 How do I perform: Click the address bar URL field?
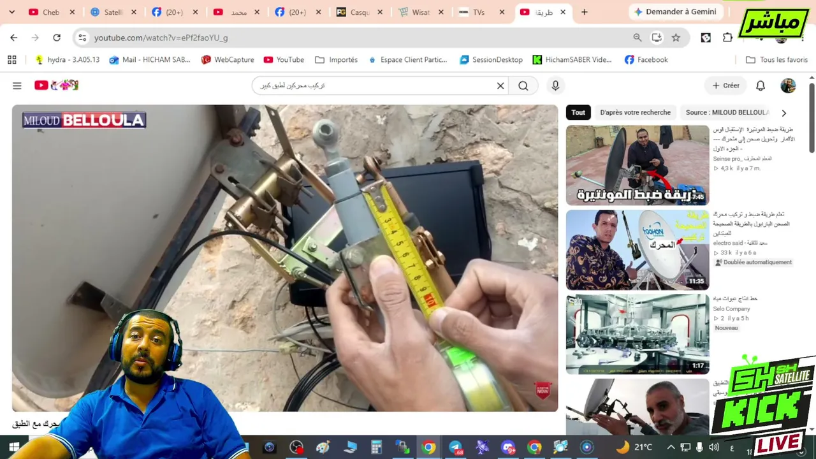click(357, 38)
